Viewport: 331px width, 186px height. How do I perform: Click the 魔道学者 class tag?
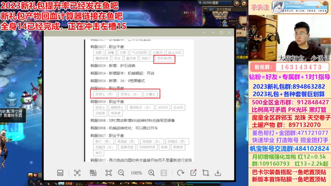click(x=102, y=58)
